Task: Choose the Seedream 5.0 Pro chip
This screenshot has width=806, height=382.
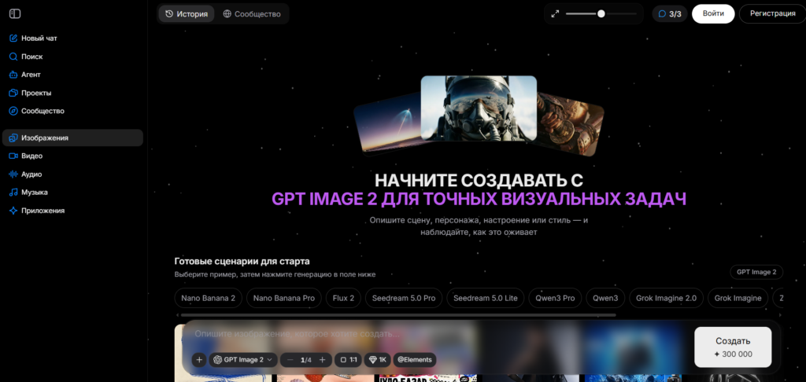Action: 404,298
